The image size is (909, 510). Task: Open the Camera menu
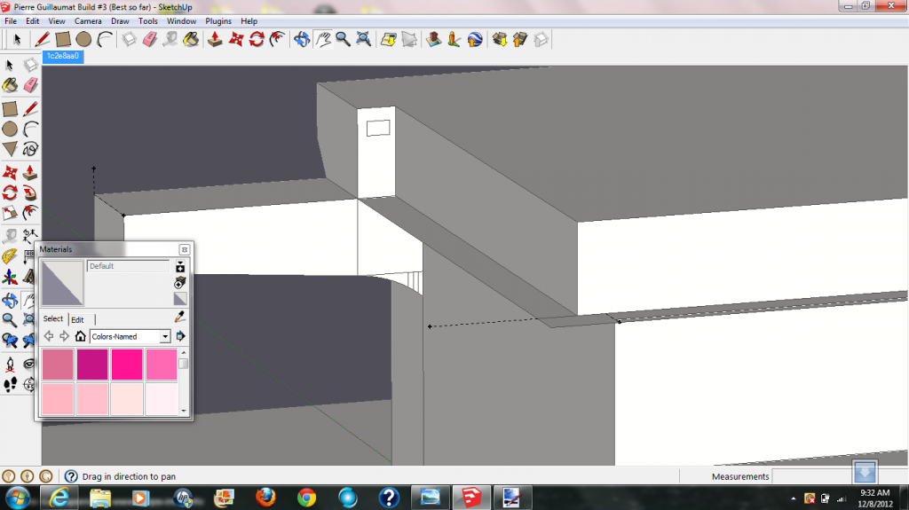point(88,21)
